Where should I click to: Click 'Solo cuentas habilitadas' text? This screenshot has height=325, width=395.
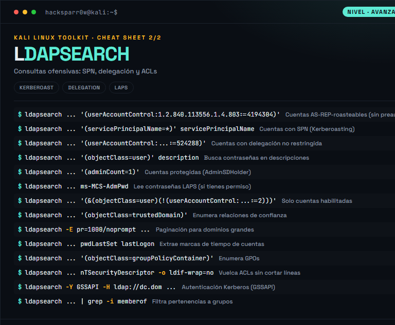317,201
